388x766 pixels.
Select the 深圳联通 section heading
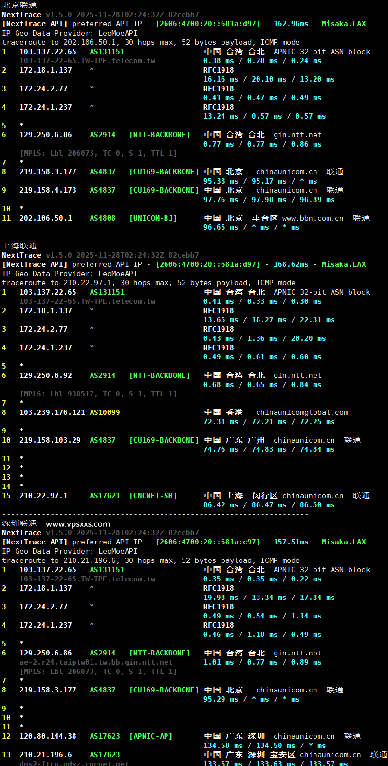tap(19, 523)
